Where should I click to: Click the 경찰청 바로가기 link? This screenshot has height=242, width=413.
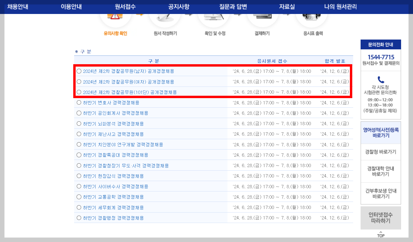tap(381, 152)
